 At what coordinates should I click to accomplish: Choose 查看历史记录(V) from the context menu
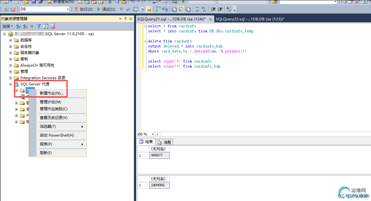coord(58,118)
